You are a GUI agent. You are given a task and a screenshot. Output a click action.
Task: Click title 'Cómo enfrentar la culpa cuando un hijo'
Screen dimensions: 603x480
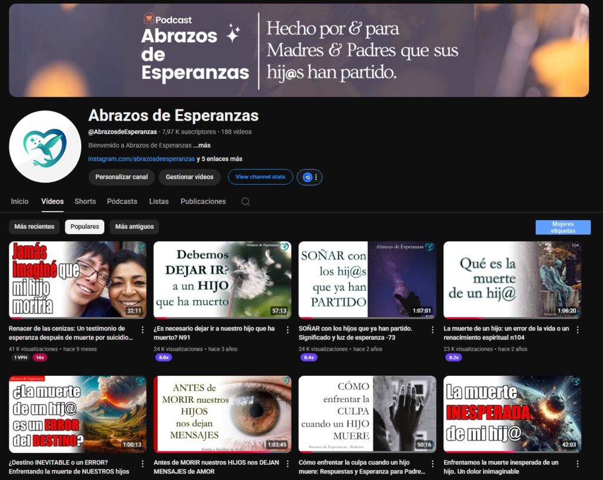(x=362, y=467)
